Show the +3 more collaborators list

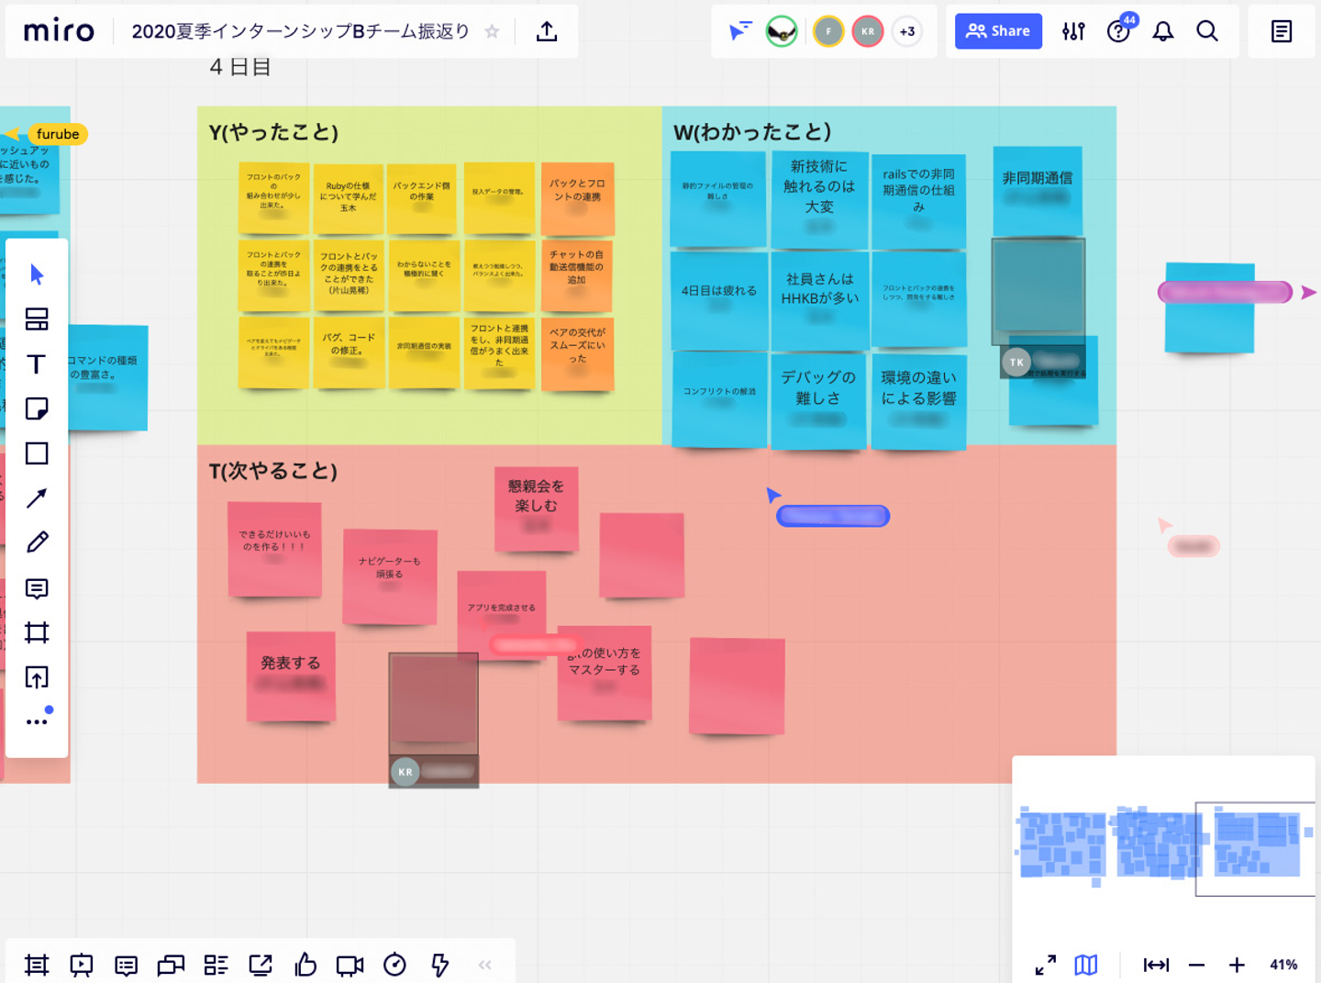907,31
